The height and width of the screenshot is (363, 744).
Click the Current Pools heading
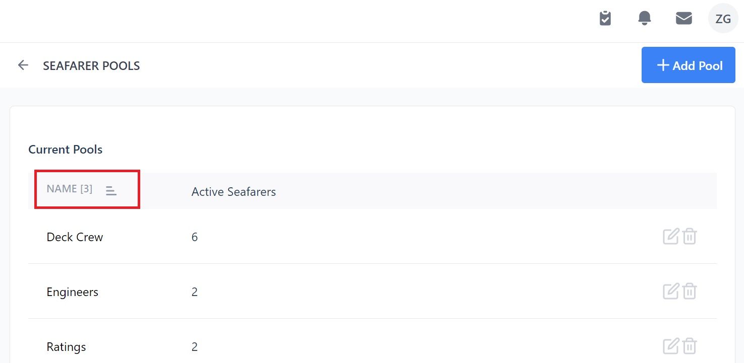point(66,150)
